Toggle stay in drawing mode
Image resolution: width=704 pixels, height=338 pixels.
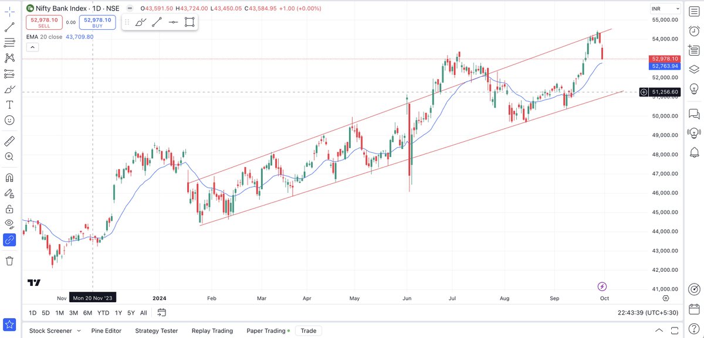click(x=9, y=193)
